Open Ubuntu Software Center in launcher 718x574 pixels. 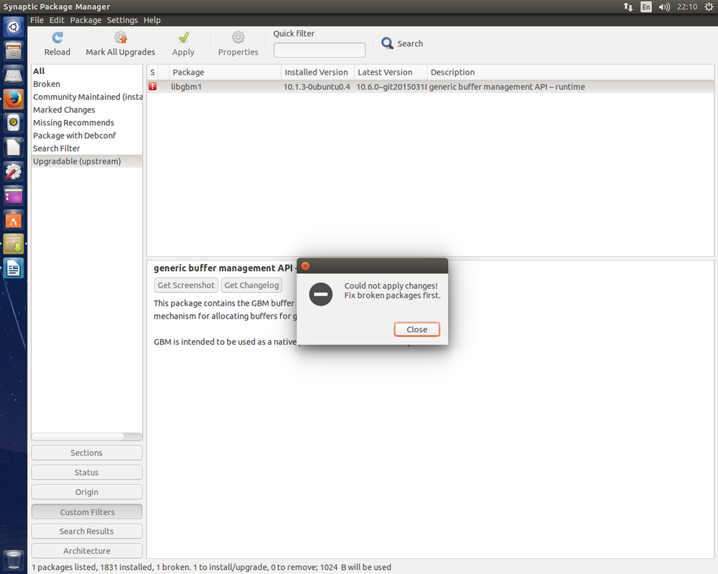(13, 220)
